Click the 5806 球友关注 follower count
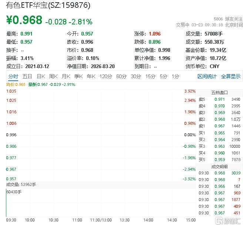Image resolution: width=243 pixels, height=227 pixels. click(228, 19)
